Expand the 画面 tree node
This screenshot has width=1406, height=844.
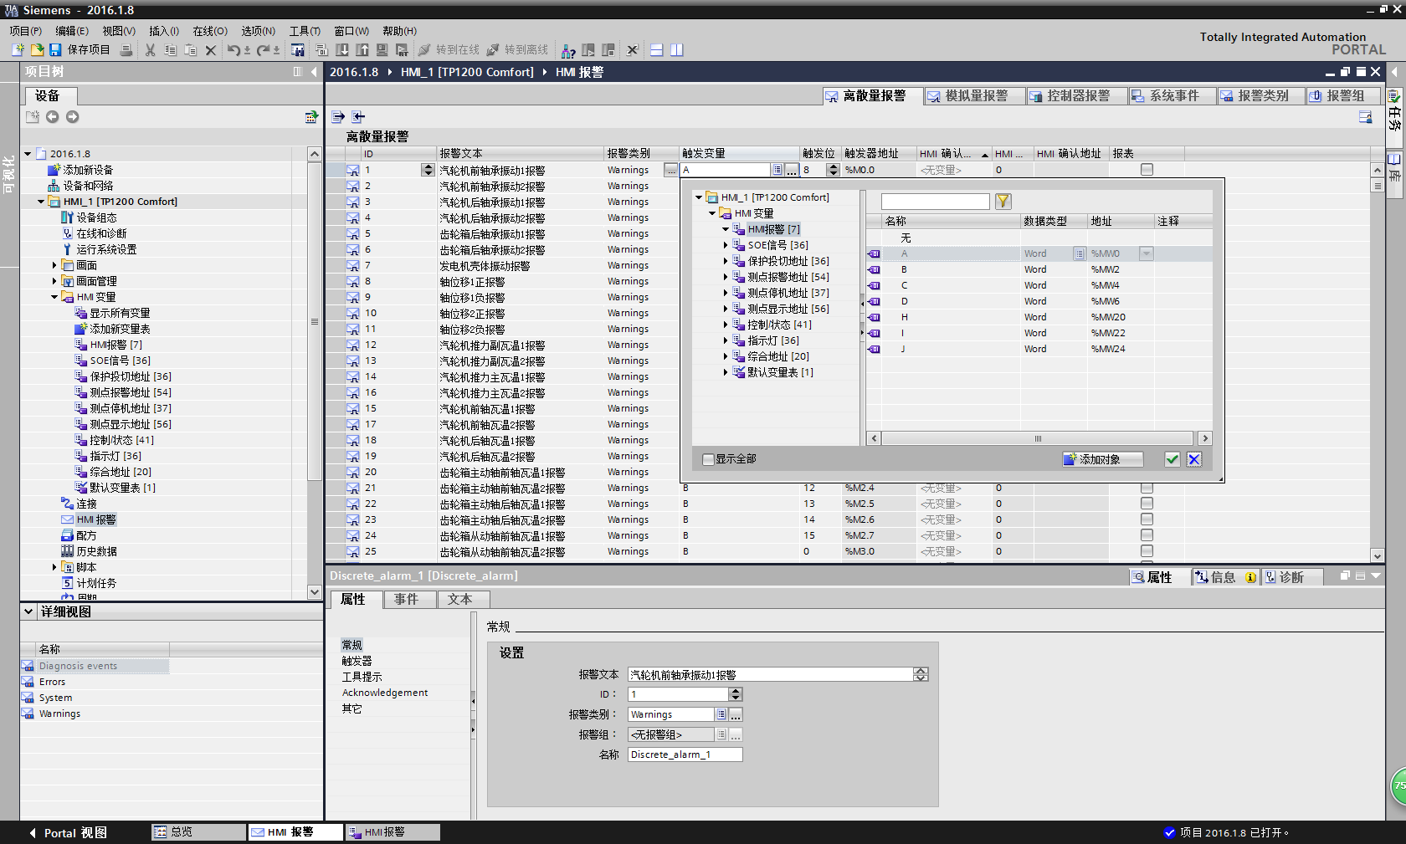[54, 265]
